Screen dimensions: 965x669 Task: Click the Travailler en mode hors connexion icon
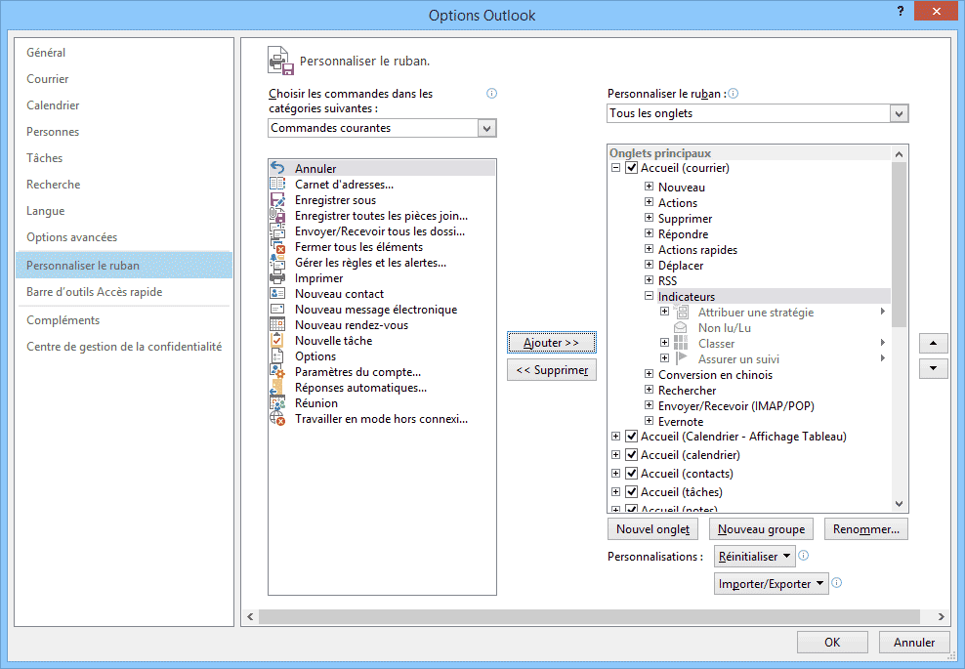click(x=277, y=419)
